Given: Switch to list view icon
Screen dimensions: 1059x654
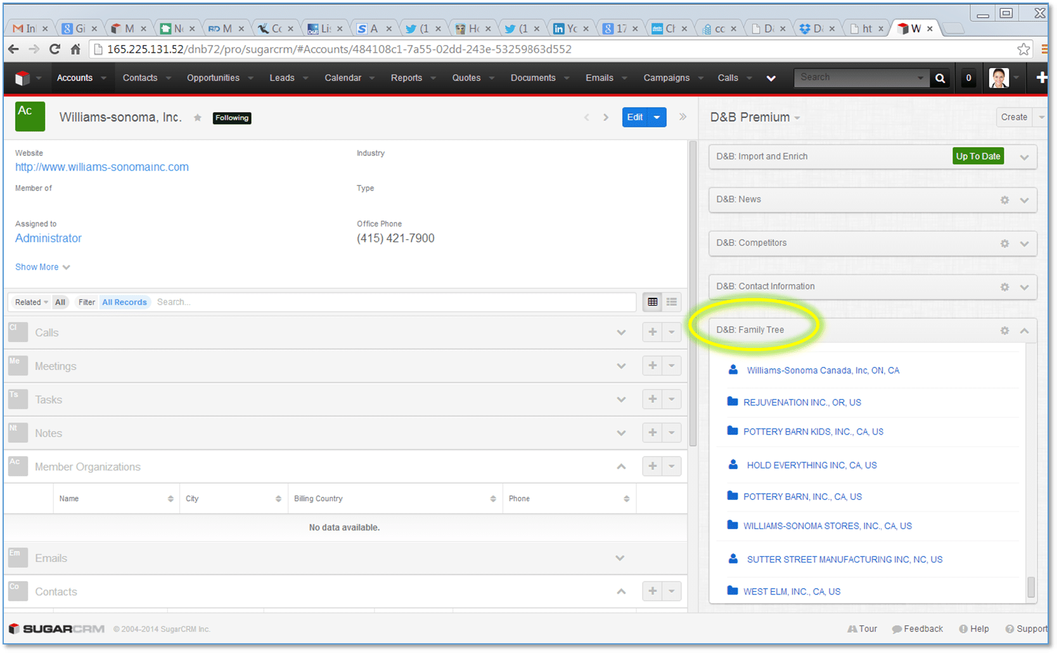Looking at the screenshot, I should tap(653, 302).
